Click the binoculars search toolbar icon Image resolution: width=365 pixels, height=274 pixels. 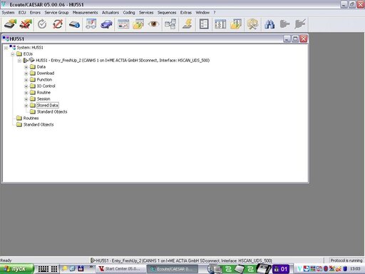pyautogui.click(x=269, y=24)
